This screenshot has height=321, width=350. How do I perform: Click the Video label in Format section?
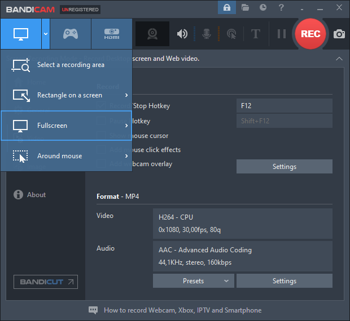click(105, 216)
